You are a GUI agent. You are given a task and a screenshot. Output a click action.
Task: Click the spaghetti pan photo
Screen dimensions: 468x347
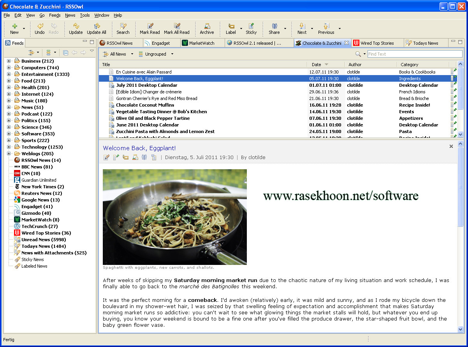coord(175,217)
